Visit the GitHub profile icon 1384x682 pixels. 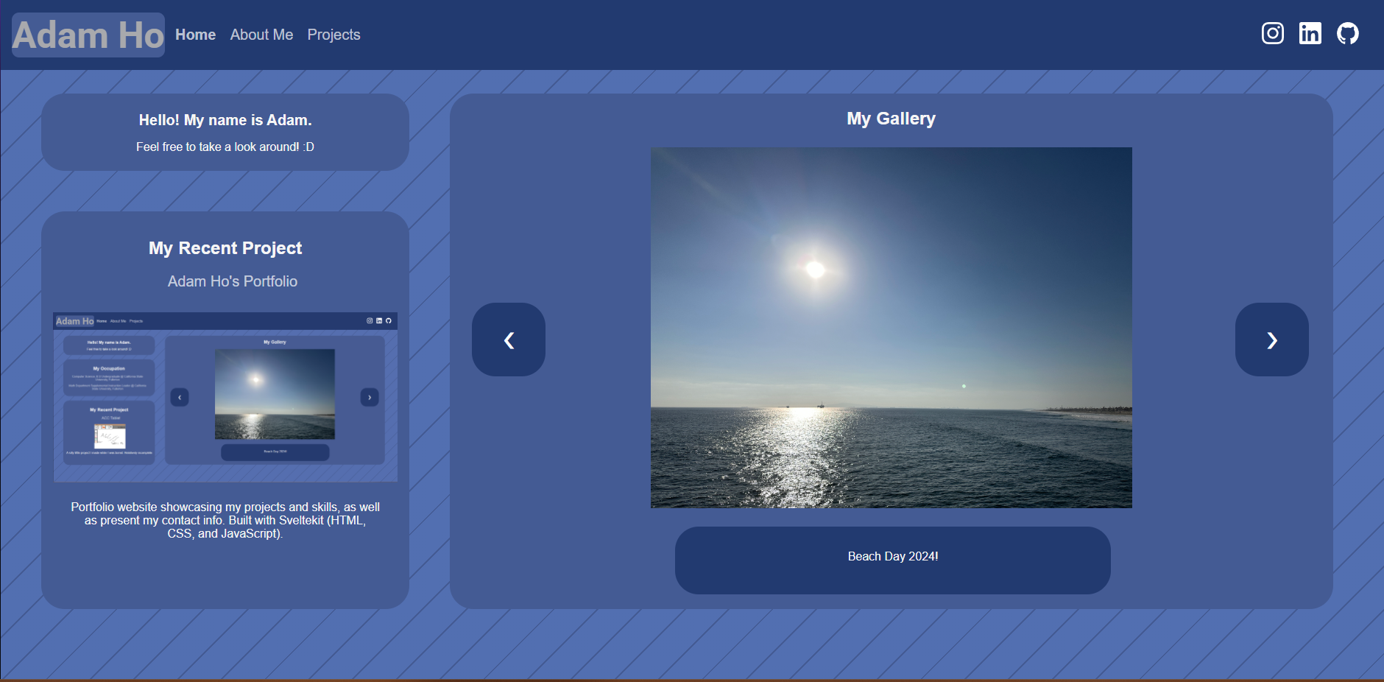point(1347,33)
